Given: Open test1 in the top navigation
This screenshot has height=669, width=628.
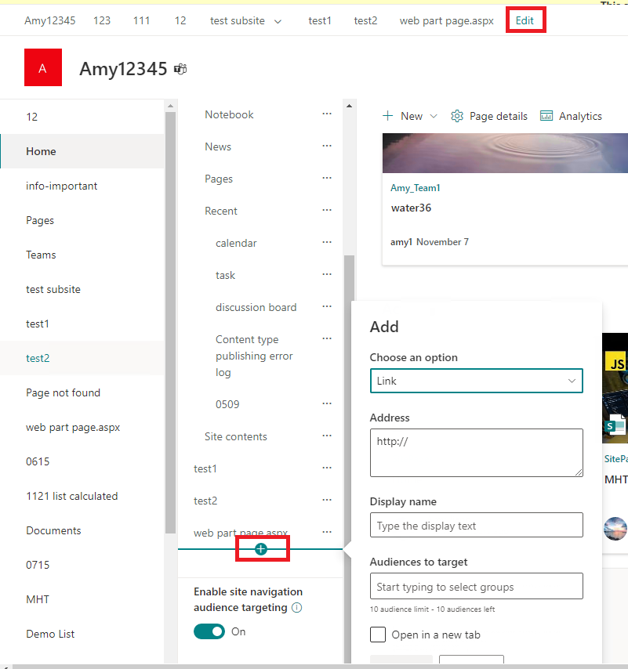Looking at the screenshot, I should (x=320, y=20).
